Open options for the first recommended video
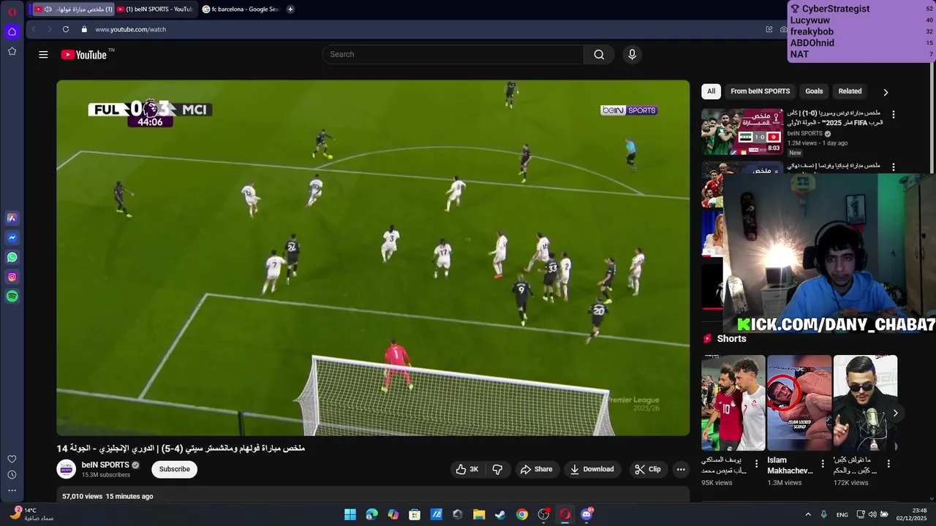The width and height of the screenshot is (936, 526). pyautogui.click(x=893, y=115)
